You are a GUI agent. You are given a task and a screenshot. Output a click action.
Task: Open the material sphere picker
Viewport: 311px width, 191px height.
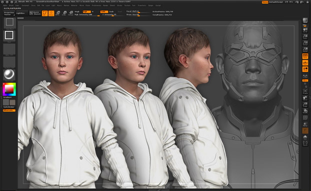click(9, 74)
